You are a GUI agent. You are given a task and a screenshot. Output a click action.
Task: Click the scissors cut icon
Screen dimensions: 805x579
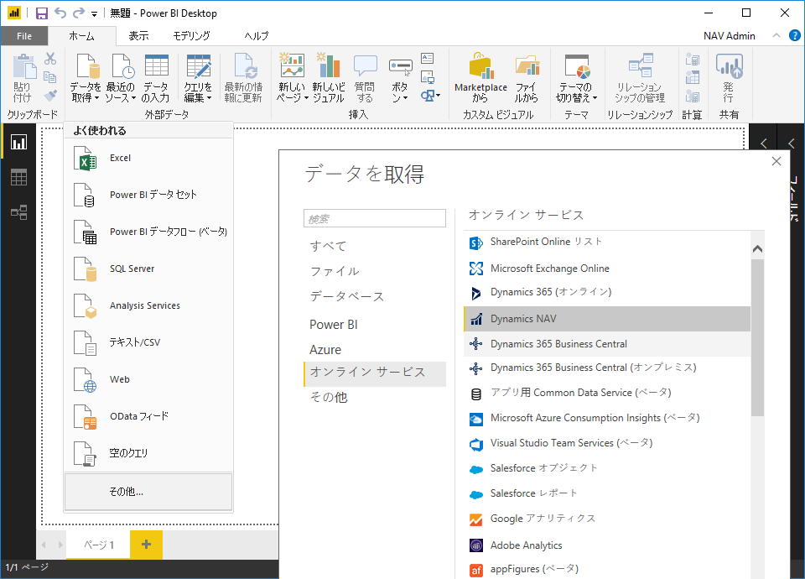[49, 59]
